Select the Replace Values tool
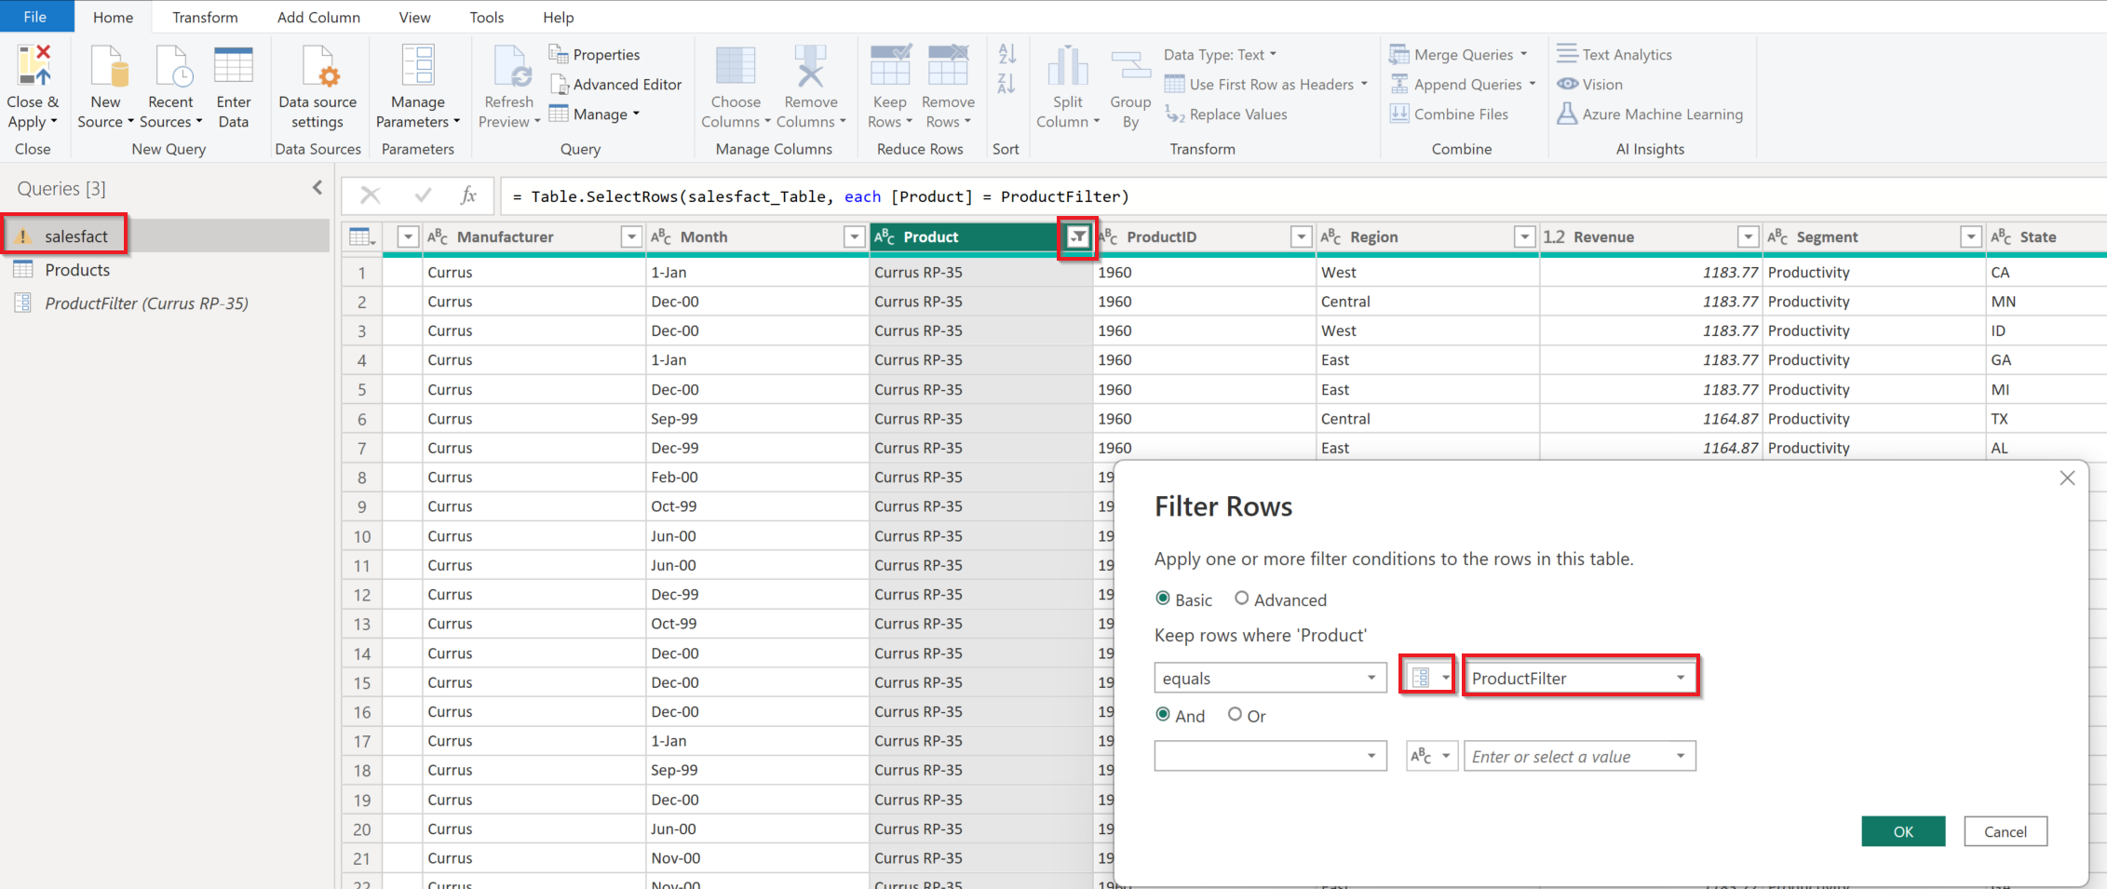 tap(1227, 114)
